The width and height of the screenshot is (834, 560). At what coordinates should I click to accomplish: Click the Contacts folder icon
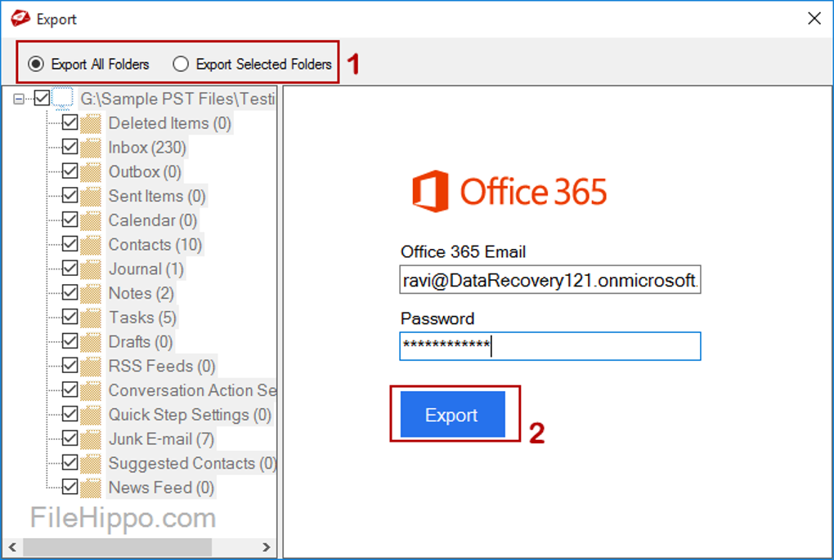click(92, 245)
